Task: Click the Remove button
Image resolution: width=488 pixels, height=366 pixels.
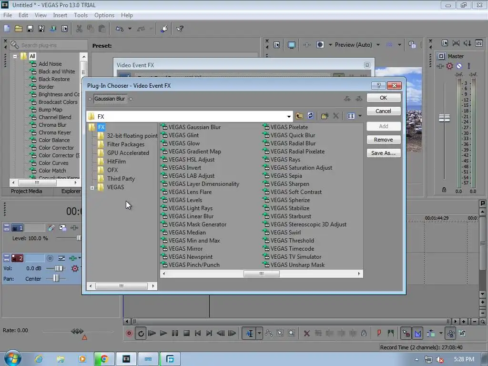Action: click(384, 140)
